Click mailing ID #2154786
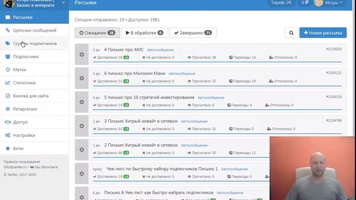 click(334, 121)
